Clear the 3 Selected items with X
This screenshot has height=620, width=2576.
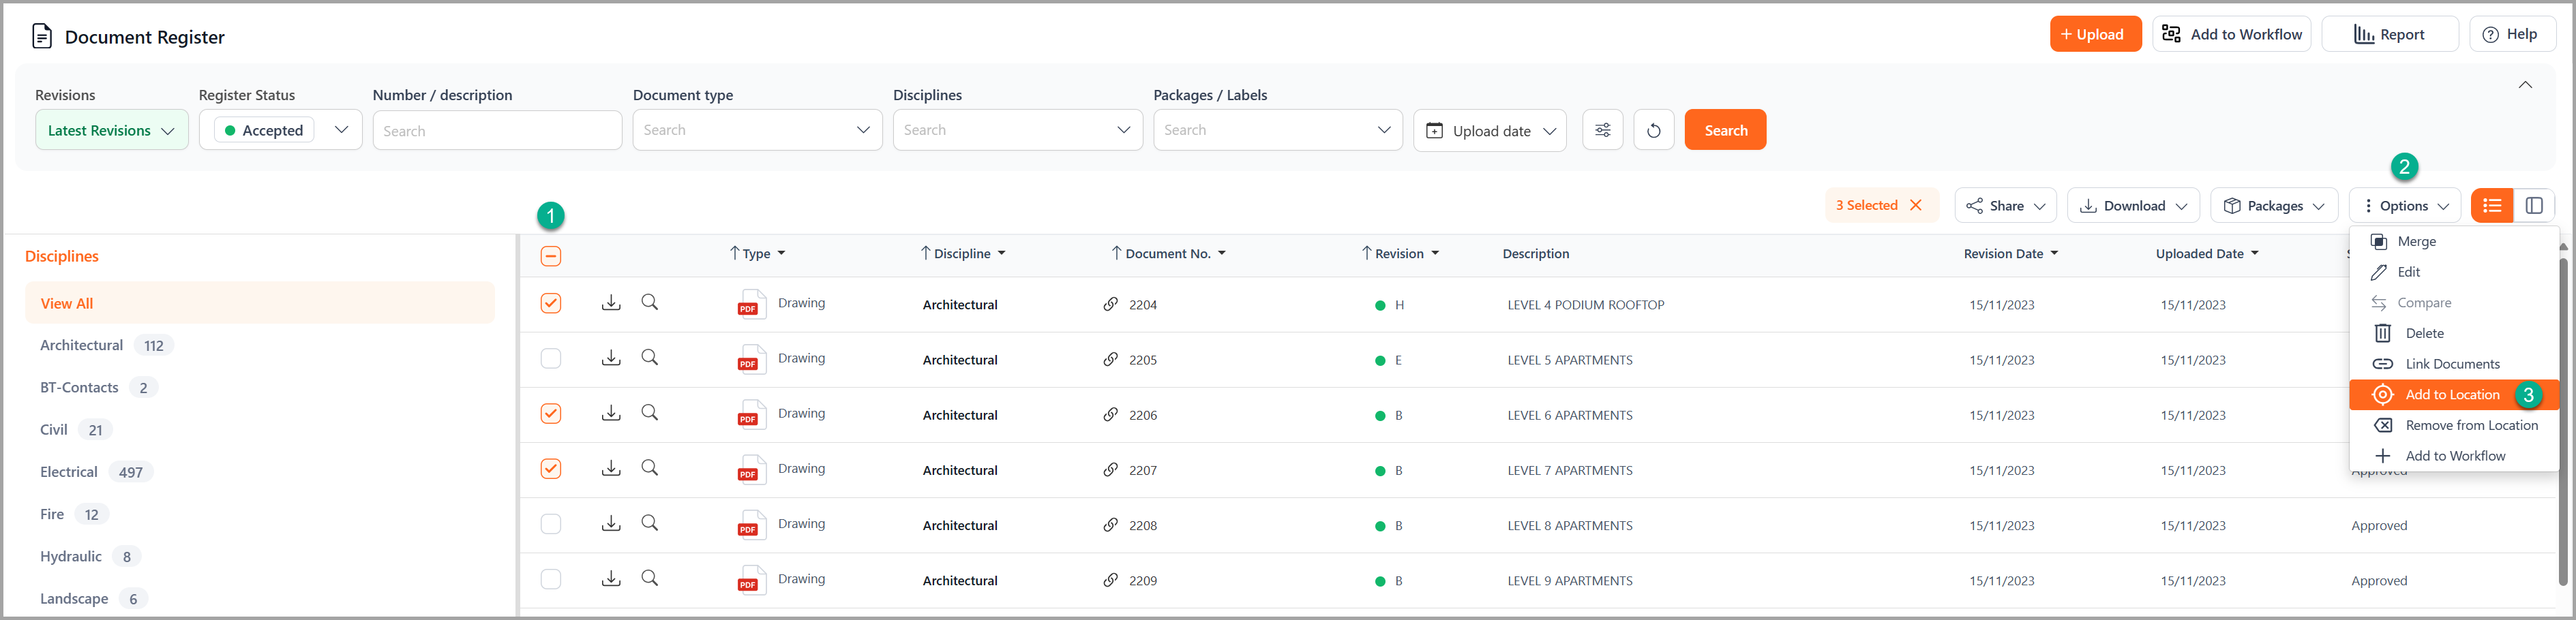(1916, 205)
